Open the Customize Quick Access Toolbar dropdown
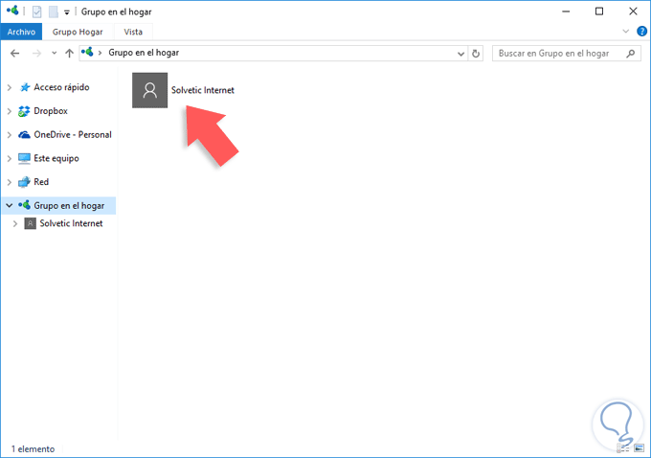This screenshot has height=458, width=651. click(x=66, y=12)
